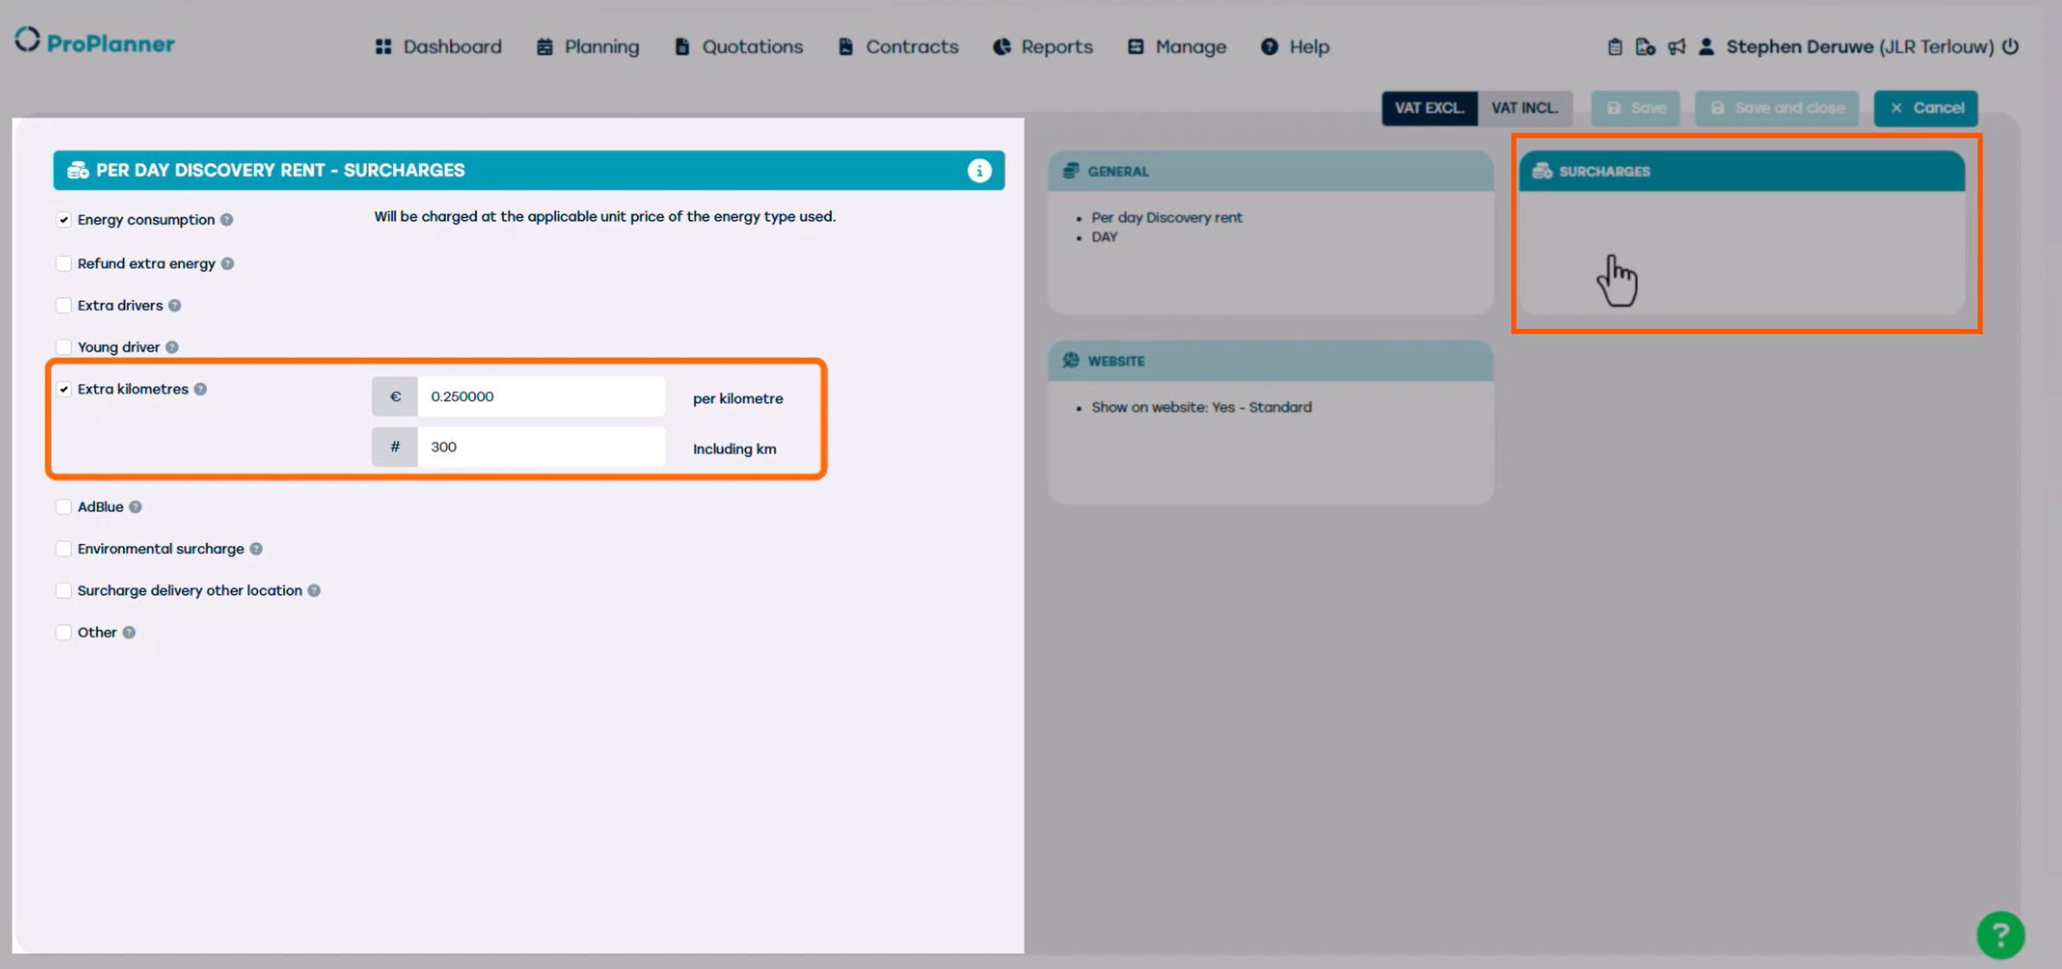Open the megaphone announcements icon
Viewport: 2062px width, 969px height.
pos(1677,47)
